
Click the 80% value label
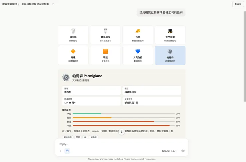pyautogui.click(x=178, y=122)
